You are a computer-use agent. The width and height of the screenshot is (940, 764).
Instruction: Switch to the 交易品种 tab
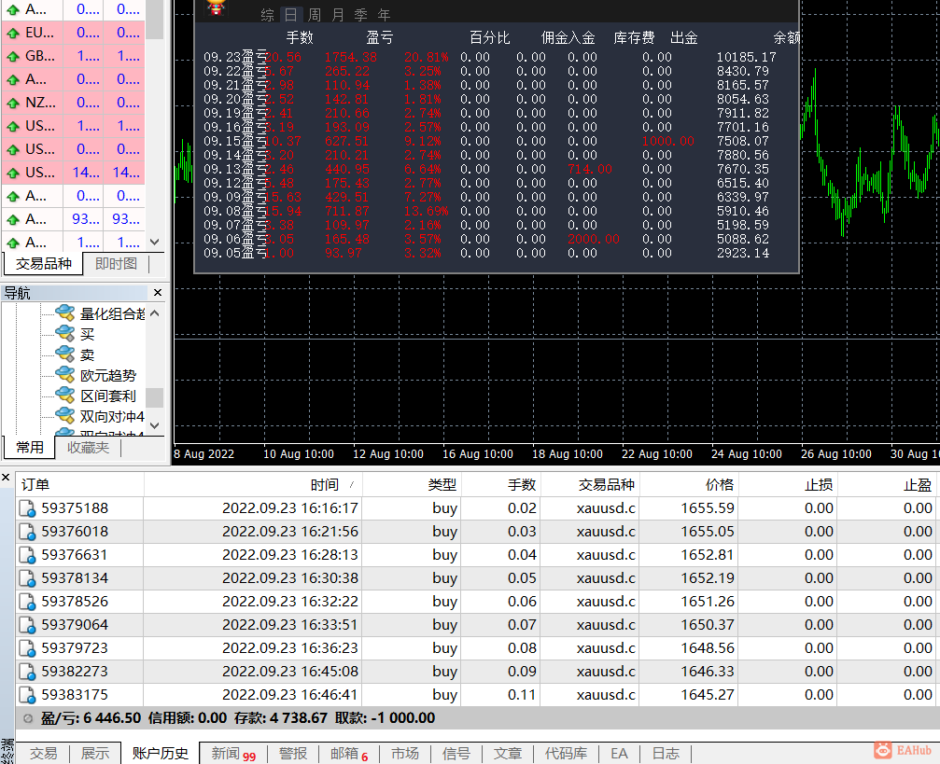pos(43,264)
